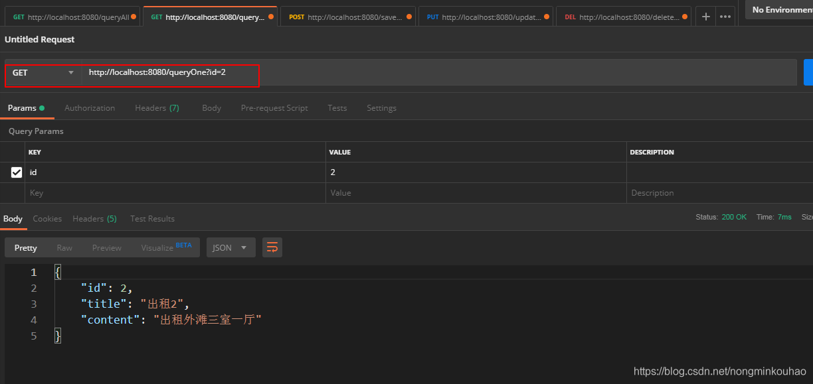Image resolution: width=813 pixels, height=384 pixels.
Task: Toggle response line wrap icon
Action: [x=272, y=247]
